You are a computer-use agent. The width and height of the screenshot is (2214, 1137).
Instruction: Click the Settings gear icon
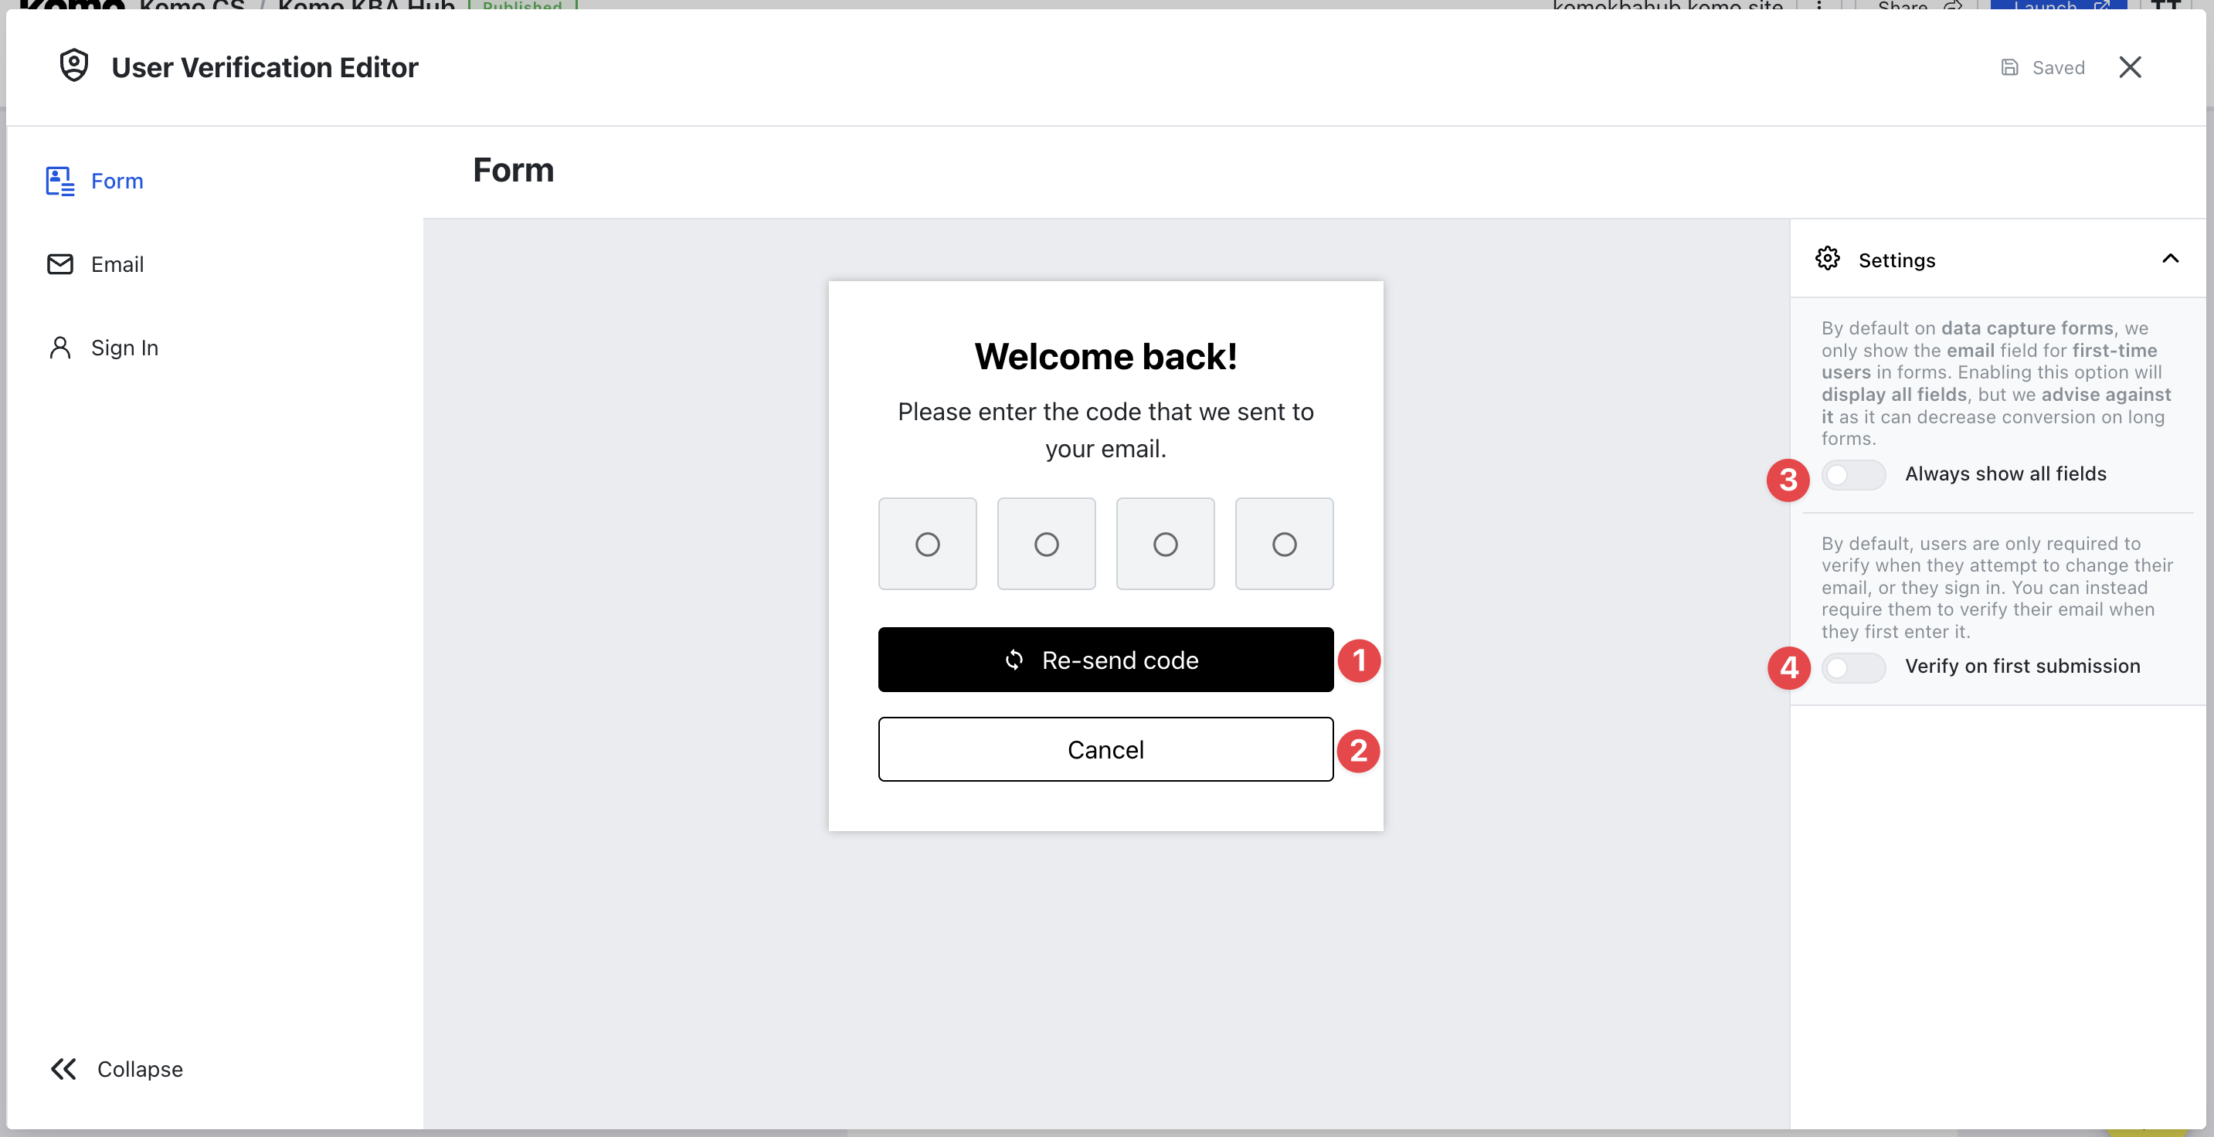click(1827, 259)
